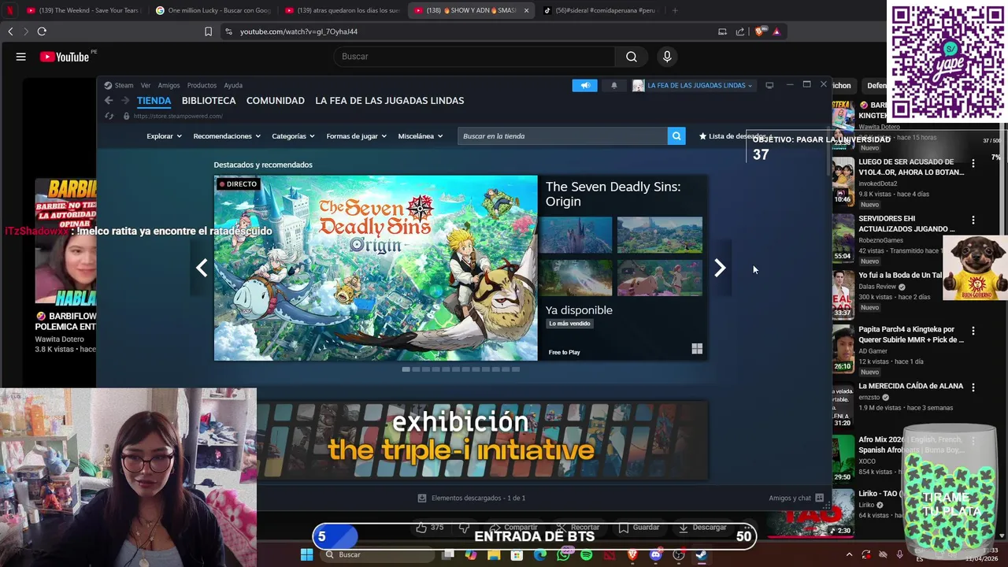Reload the Steam store page
The image size is (1008, 567).
pos(109,116)
